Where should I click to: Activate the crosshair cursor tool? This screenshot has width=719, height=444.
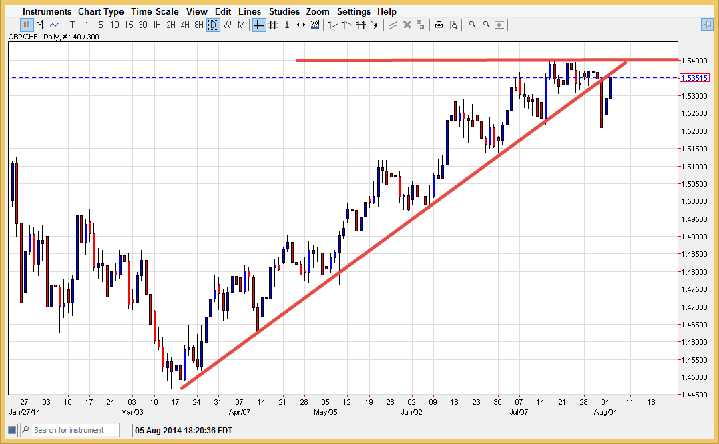click(258, 25)
